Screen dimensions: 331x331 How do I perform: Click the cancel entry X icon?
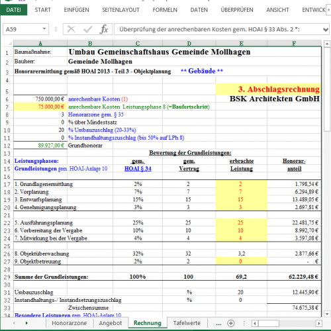[x=71, y=29]
